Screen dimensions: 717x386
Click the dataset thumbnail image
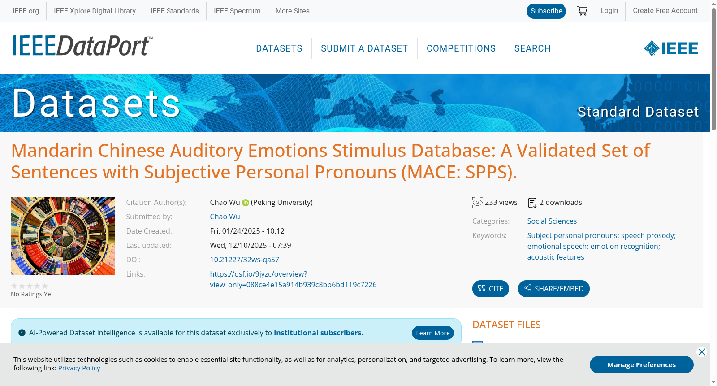tap(63, 236)
